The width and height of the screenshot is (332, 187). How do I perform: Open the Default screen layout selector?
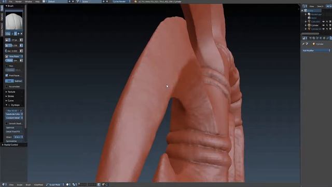(x=57, y=2)
